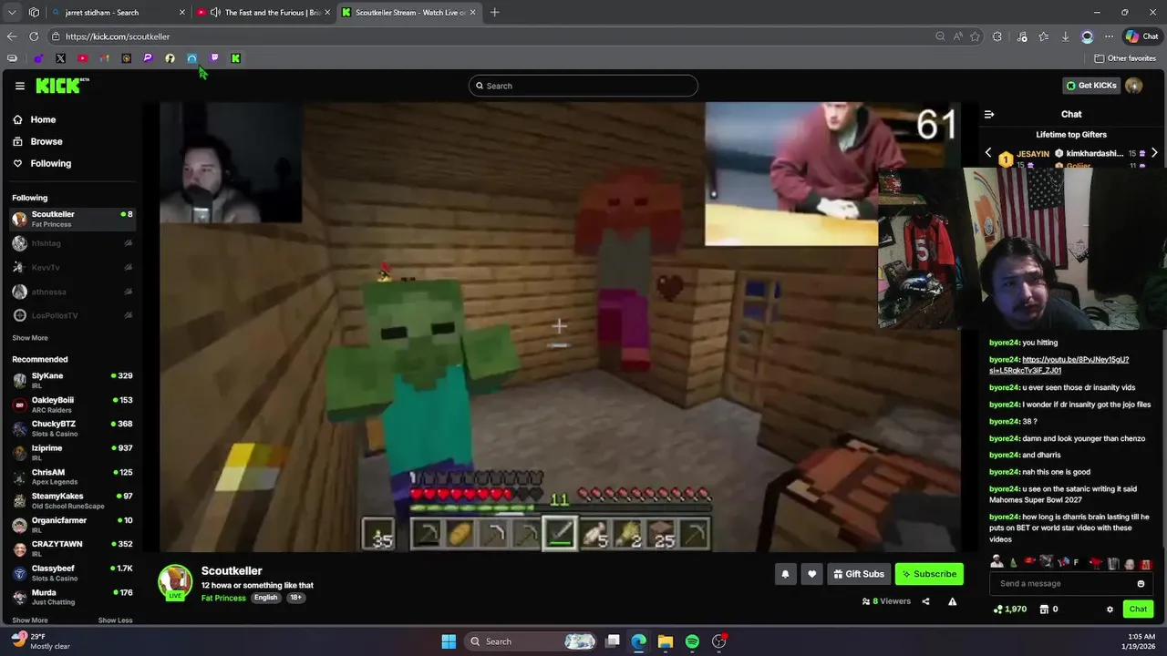Viewport: 1167px width, 656px height.
Task: Click the Kick bookmark icon in favorites bar
Action: click(x=235, y=58)
